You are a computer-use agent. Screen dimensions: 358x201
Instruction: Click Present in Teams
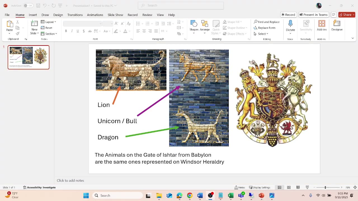tap(314, 15)
